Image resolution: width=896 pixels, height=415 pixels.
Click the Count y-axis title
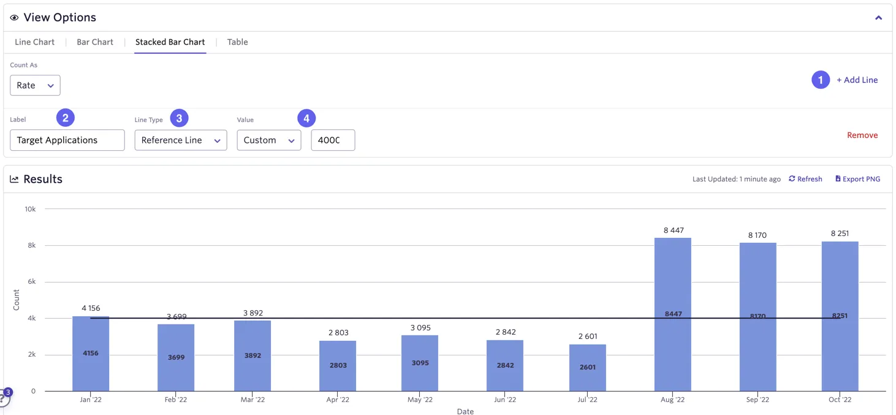click(17, 300)
